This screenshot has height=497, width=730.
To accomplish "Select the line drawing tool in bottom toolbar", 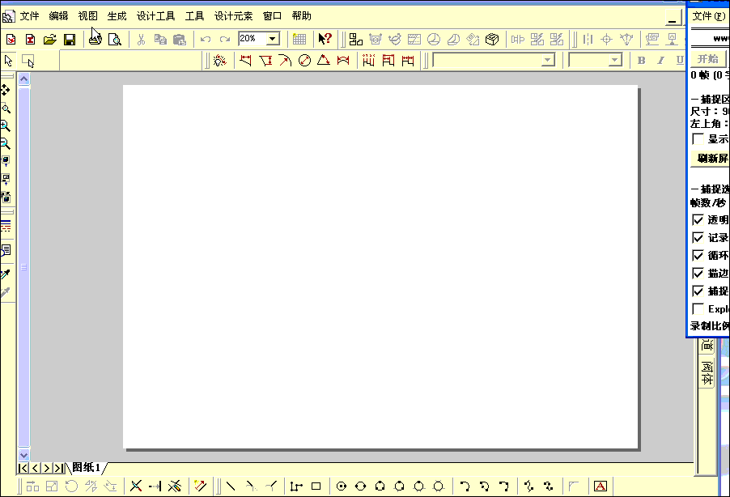I will [x=231, y=486].
